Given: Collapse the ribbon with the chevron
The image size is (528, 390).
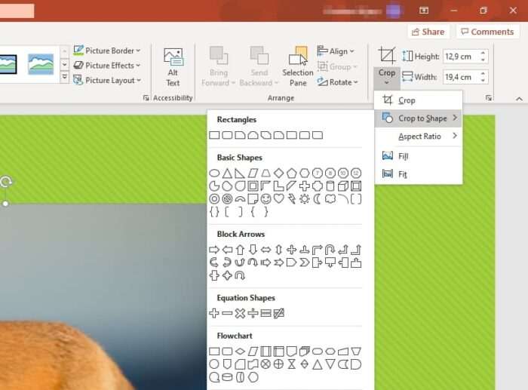Looking at the screenshot, I should click(x=519, y=99).
